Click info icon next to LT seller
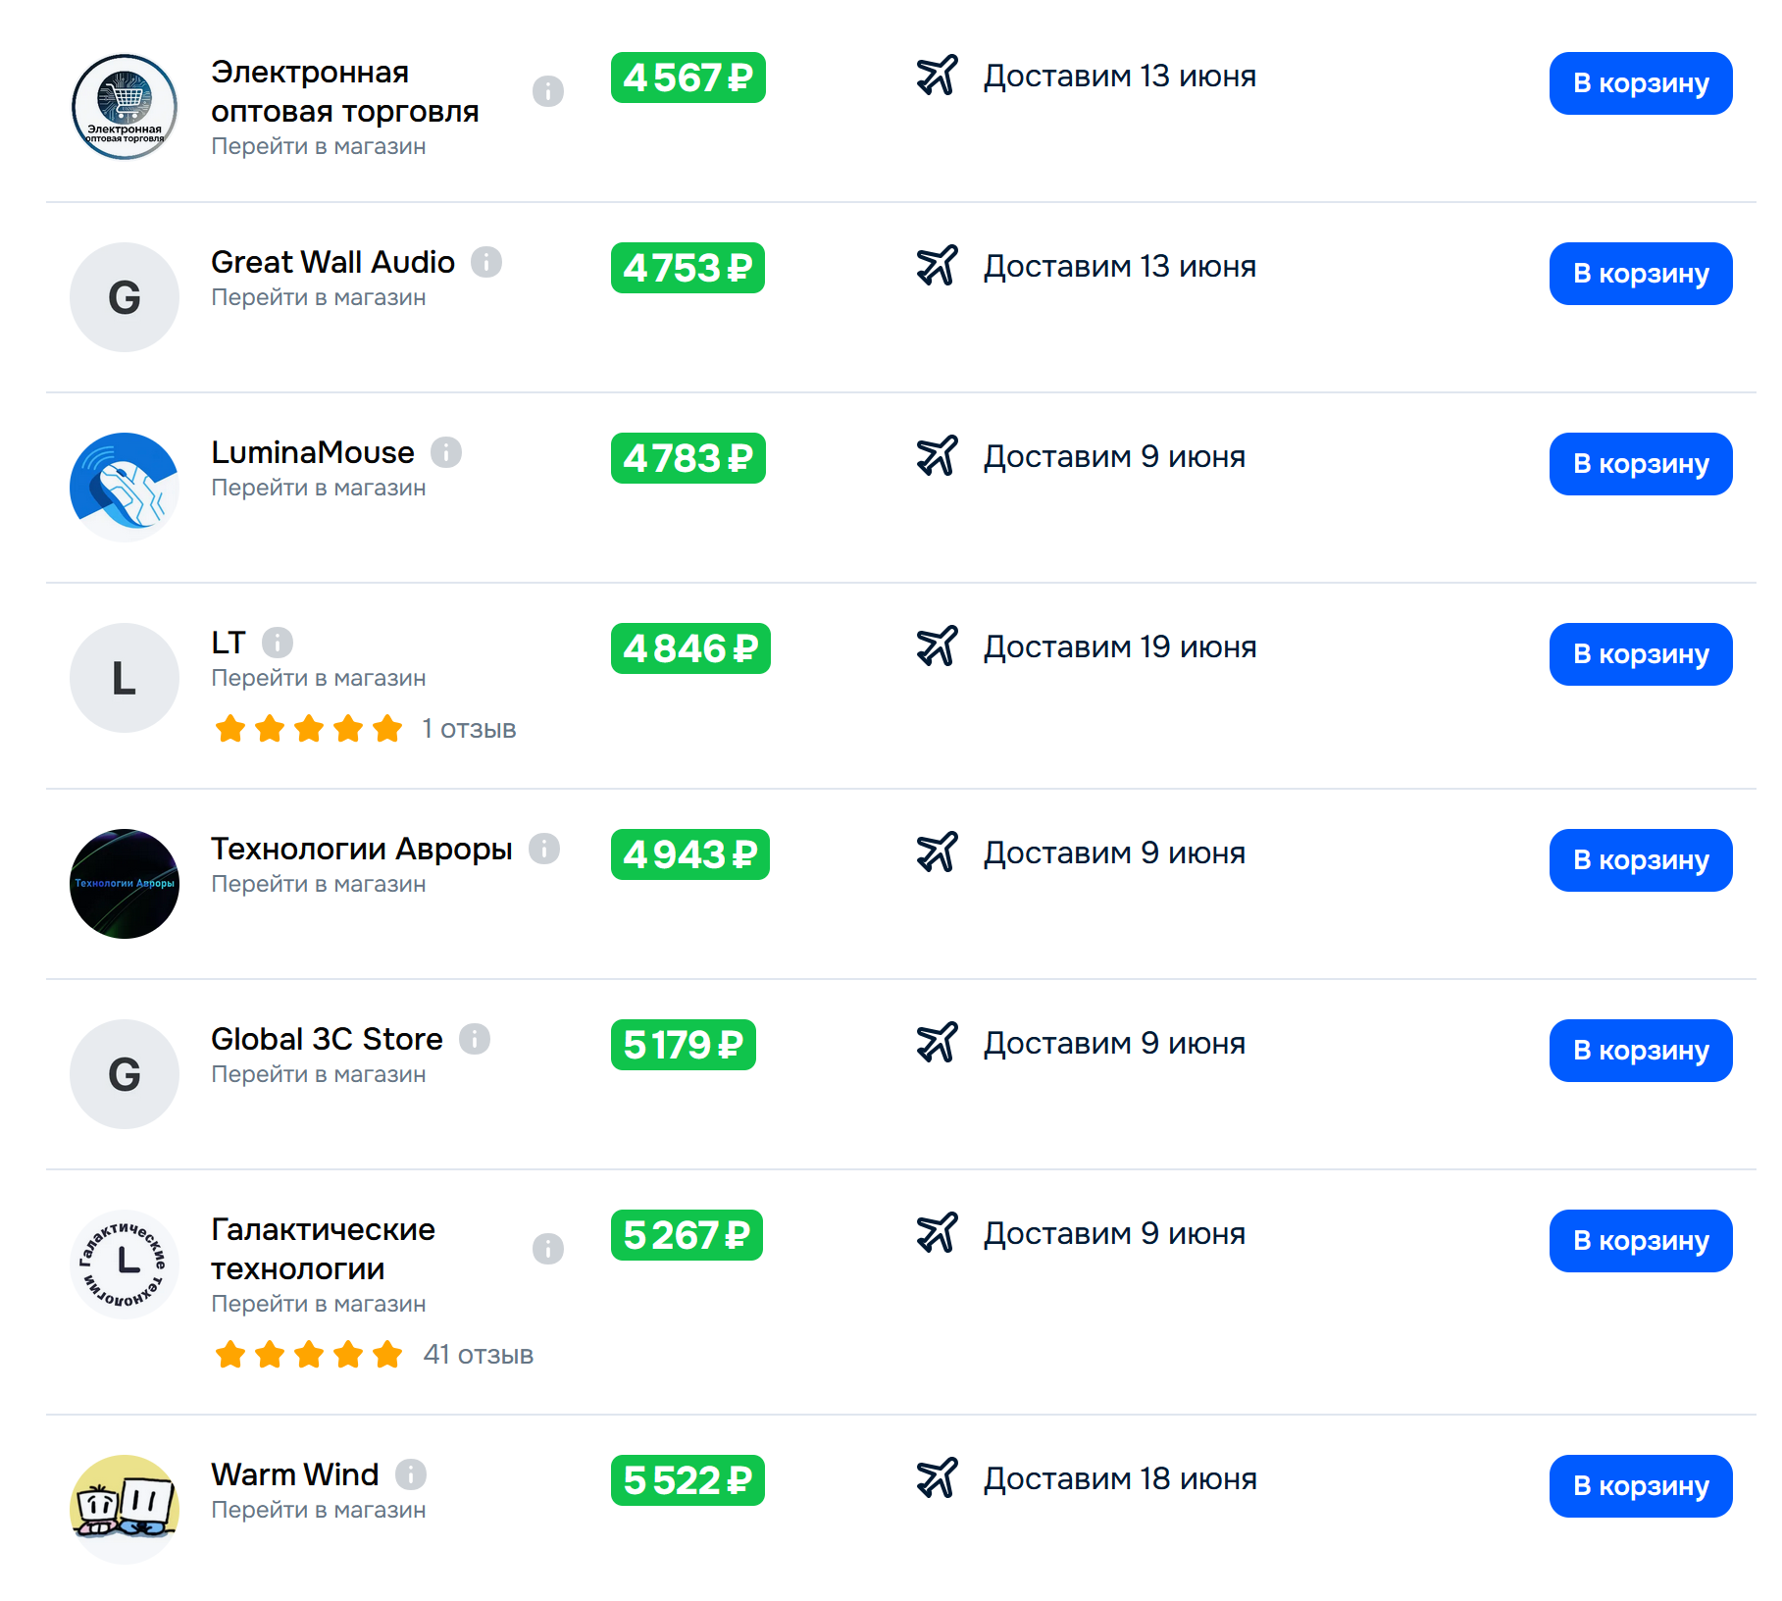Image resolution: width=1782 pixels, height=1601 pixels. (x=278, y=643)
